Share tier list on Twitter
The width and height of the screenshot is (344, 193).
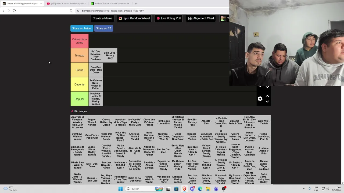click(x=82, y=28)
